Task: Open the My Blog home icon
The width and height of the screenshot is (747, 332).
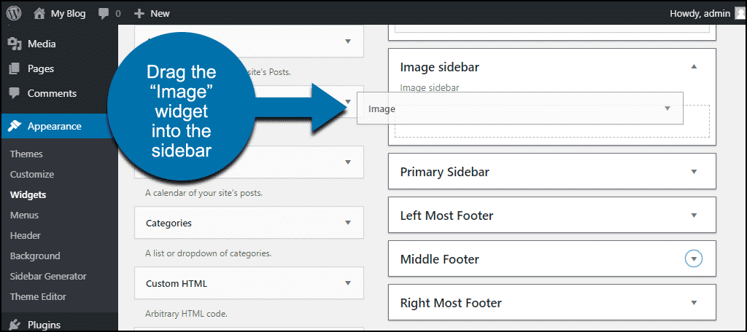Action: [x=39, y=13]
